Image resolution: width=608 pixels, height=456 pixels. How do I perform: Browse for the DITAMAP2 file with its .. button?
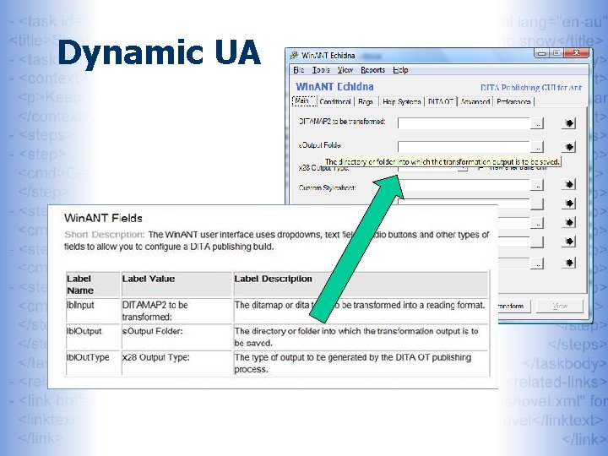pos(537,123)
